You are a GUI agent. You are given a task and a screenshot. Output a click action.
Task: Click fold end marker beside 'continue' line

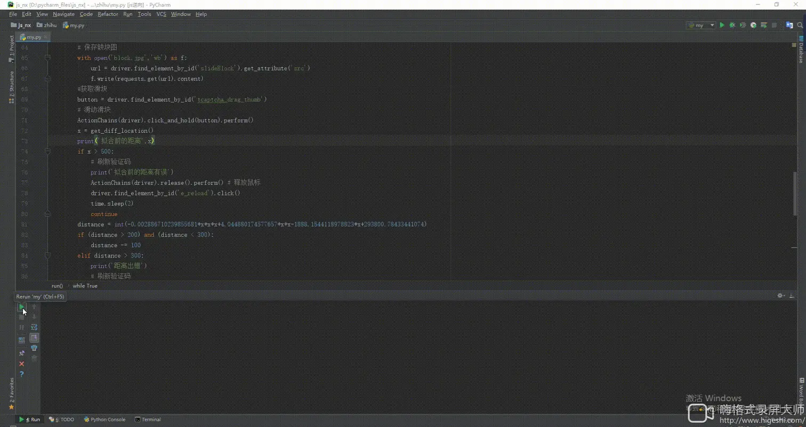(x=48, y=214)
